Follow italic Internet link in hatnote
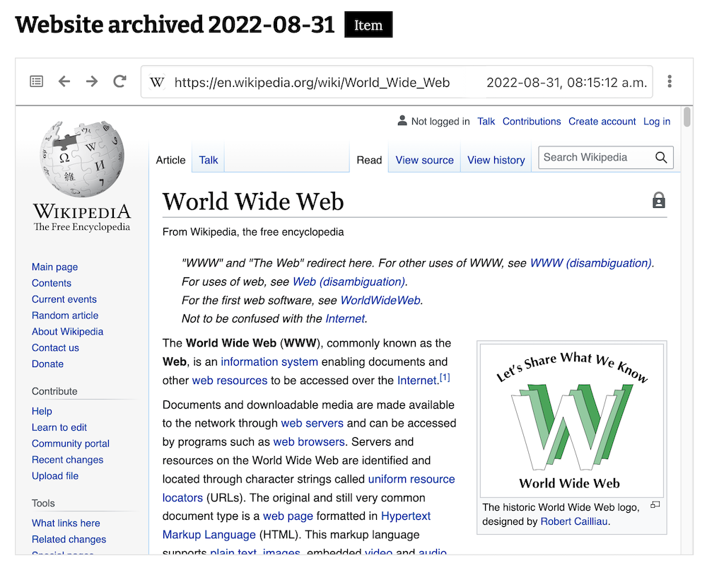Screen dimensions: 707x568 (345, 319)
